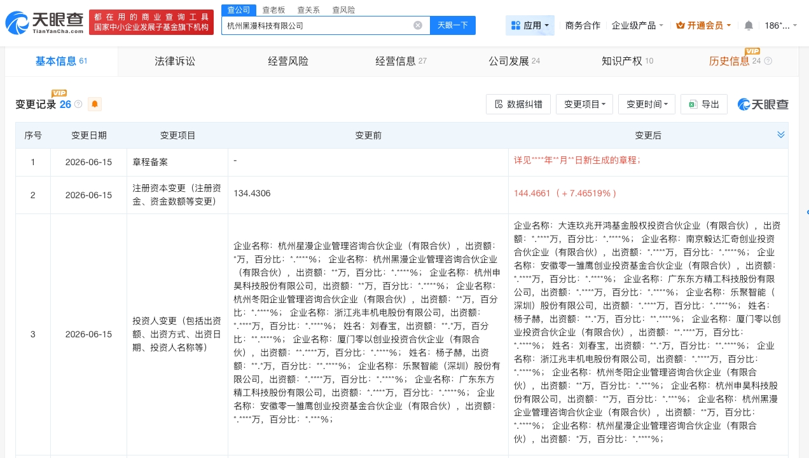Image resolution: width=809 pixels, height=458 pixels.
Task: Open the help icon beside 历史信息 24
Action: point(768,62)
